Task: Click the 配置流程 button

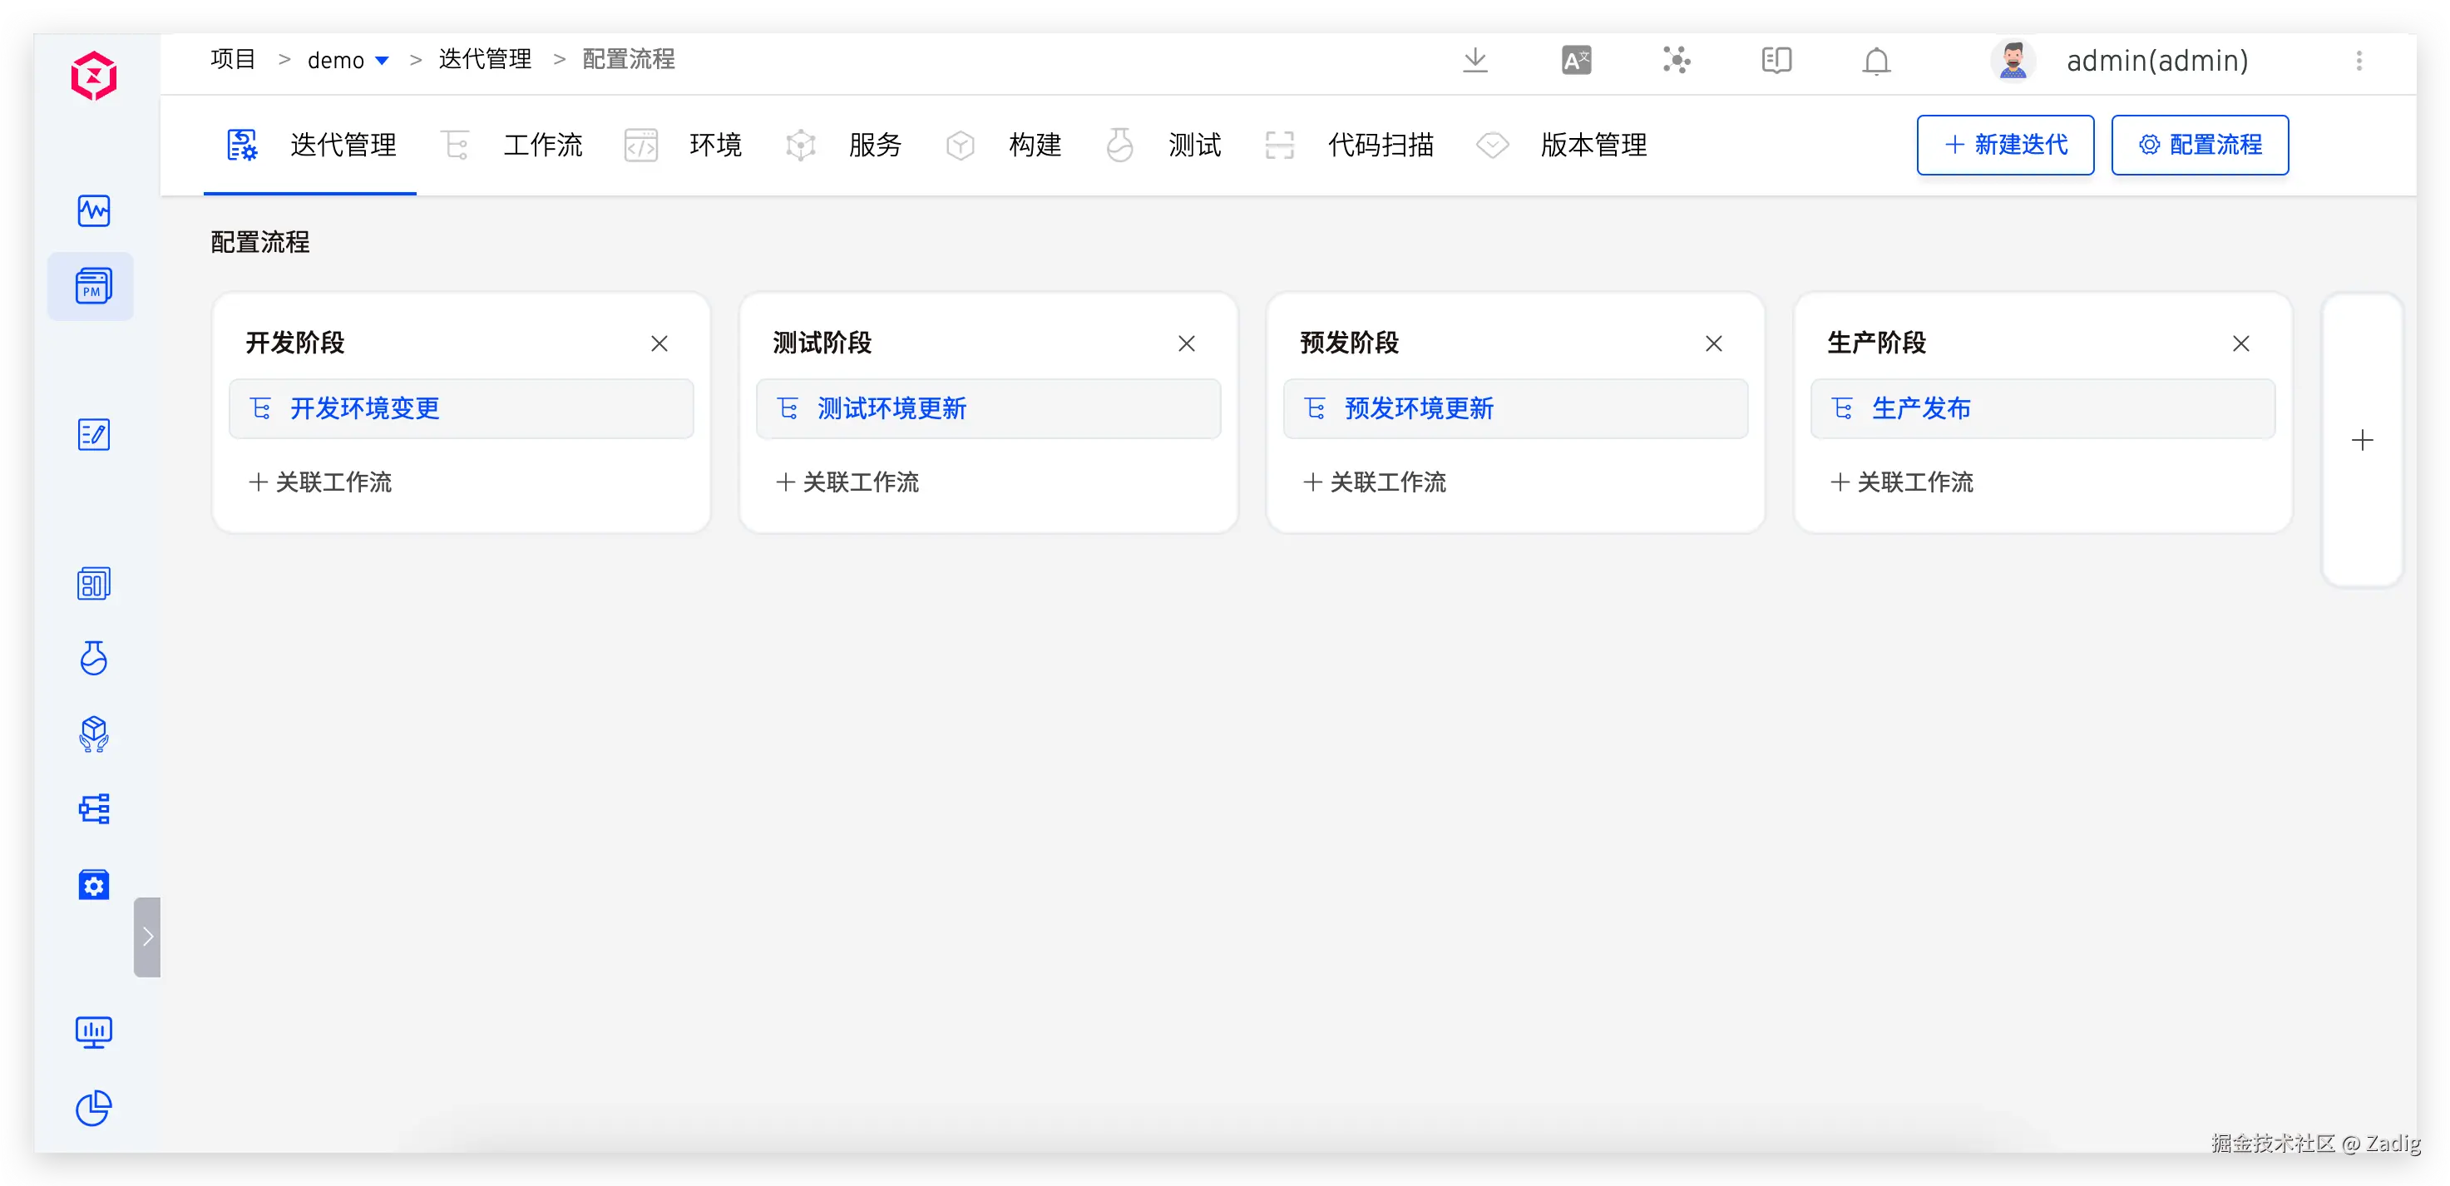Action: pos(2199,145)
